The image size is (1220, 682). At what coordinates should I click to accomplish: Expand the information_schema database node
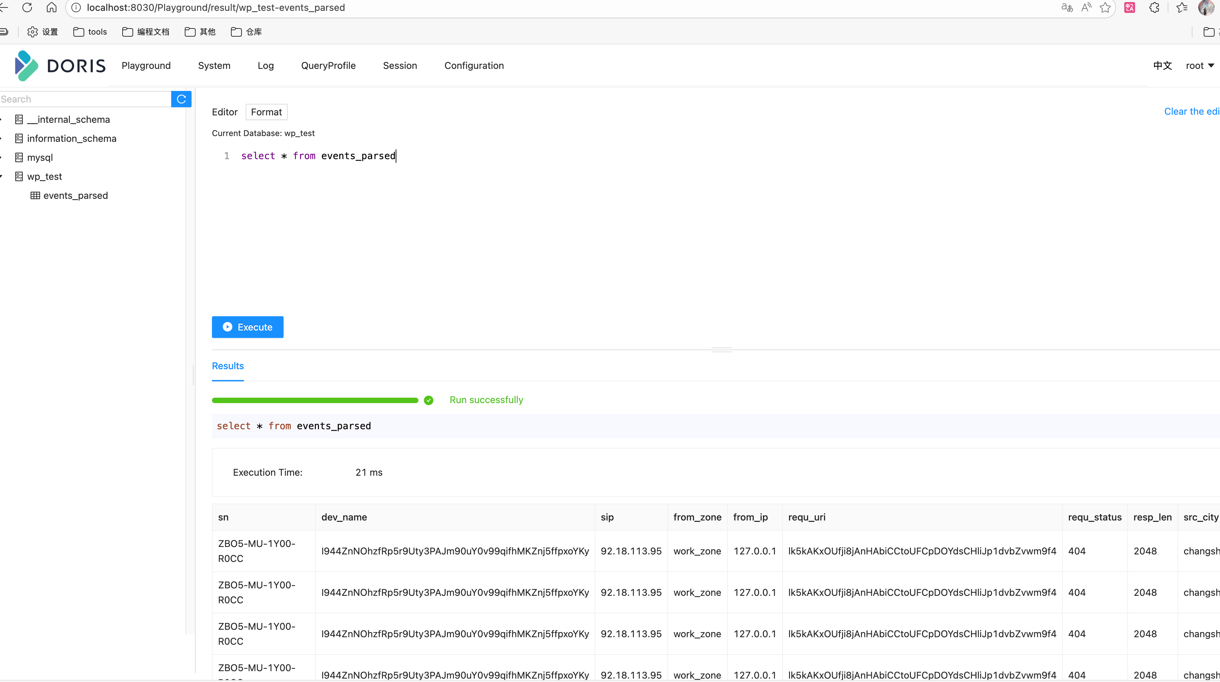(x=1, y=139)
